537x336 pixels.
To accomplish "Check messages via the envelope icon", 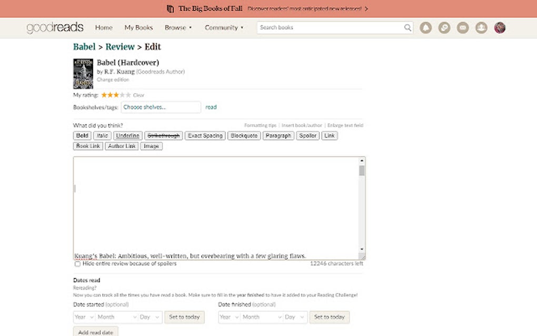I will coord(463,27).
